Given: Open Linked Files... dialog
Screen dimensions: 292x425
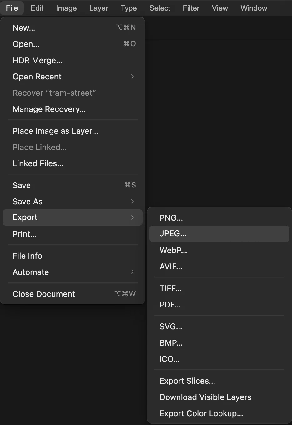Looking at the screenshot, I should [73, 163].
